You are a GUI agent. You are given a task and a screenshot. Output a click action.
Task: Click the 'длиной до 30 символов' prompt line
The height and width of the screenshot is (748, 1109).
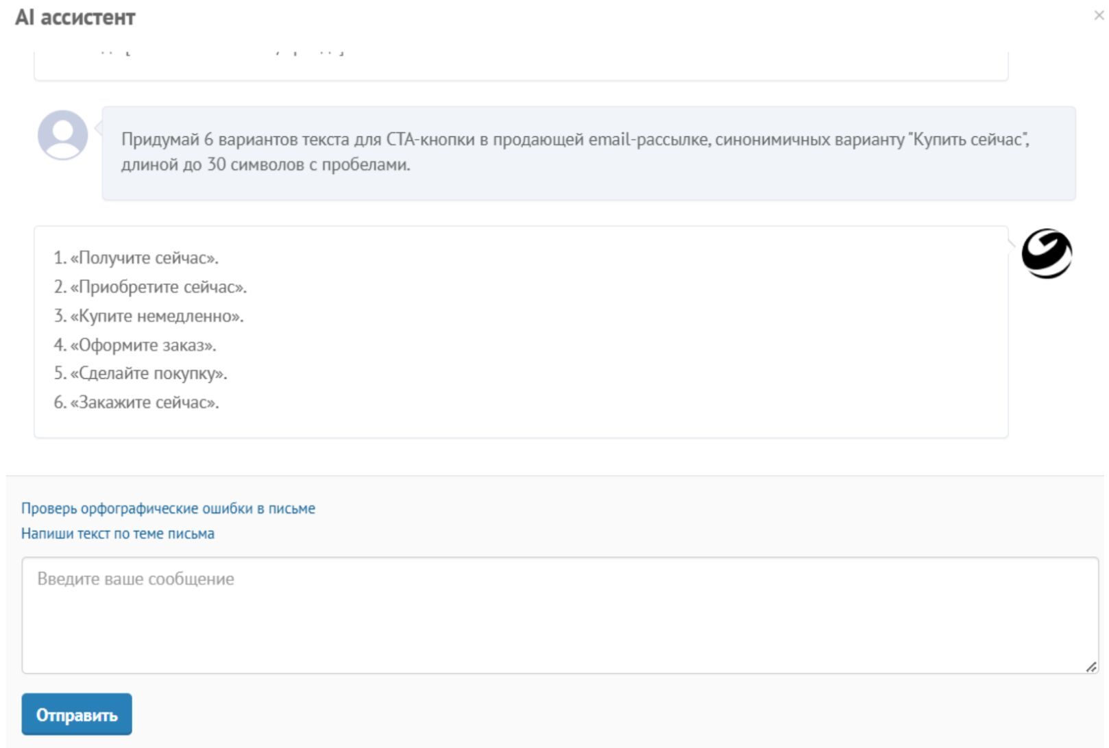[x=265, y=165]
